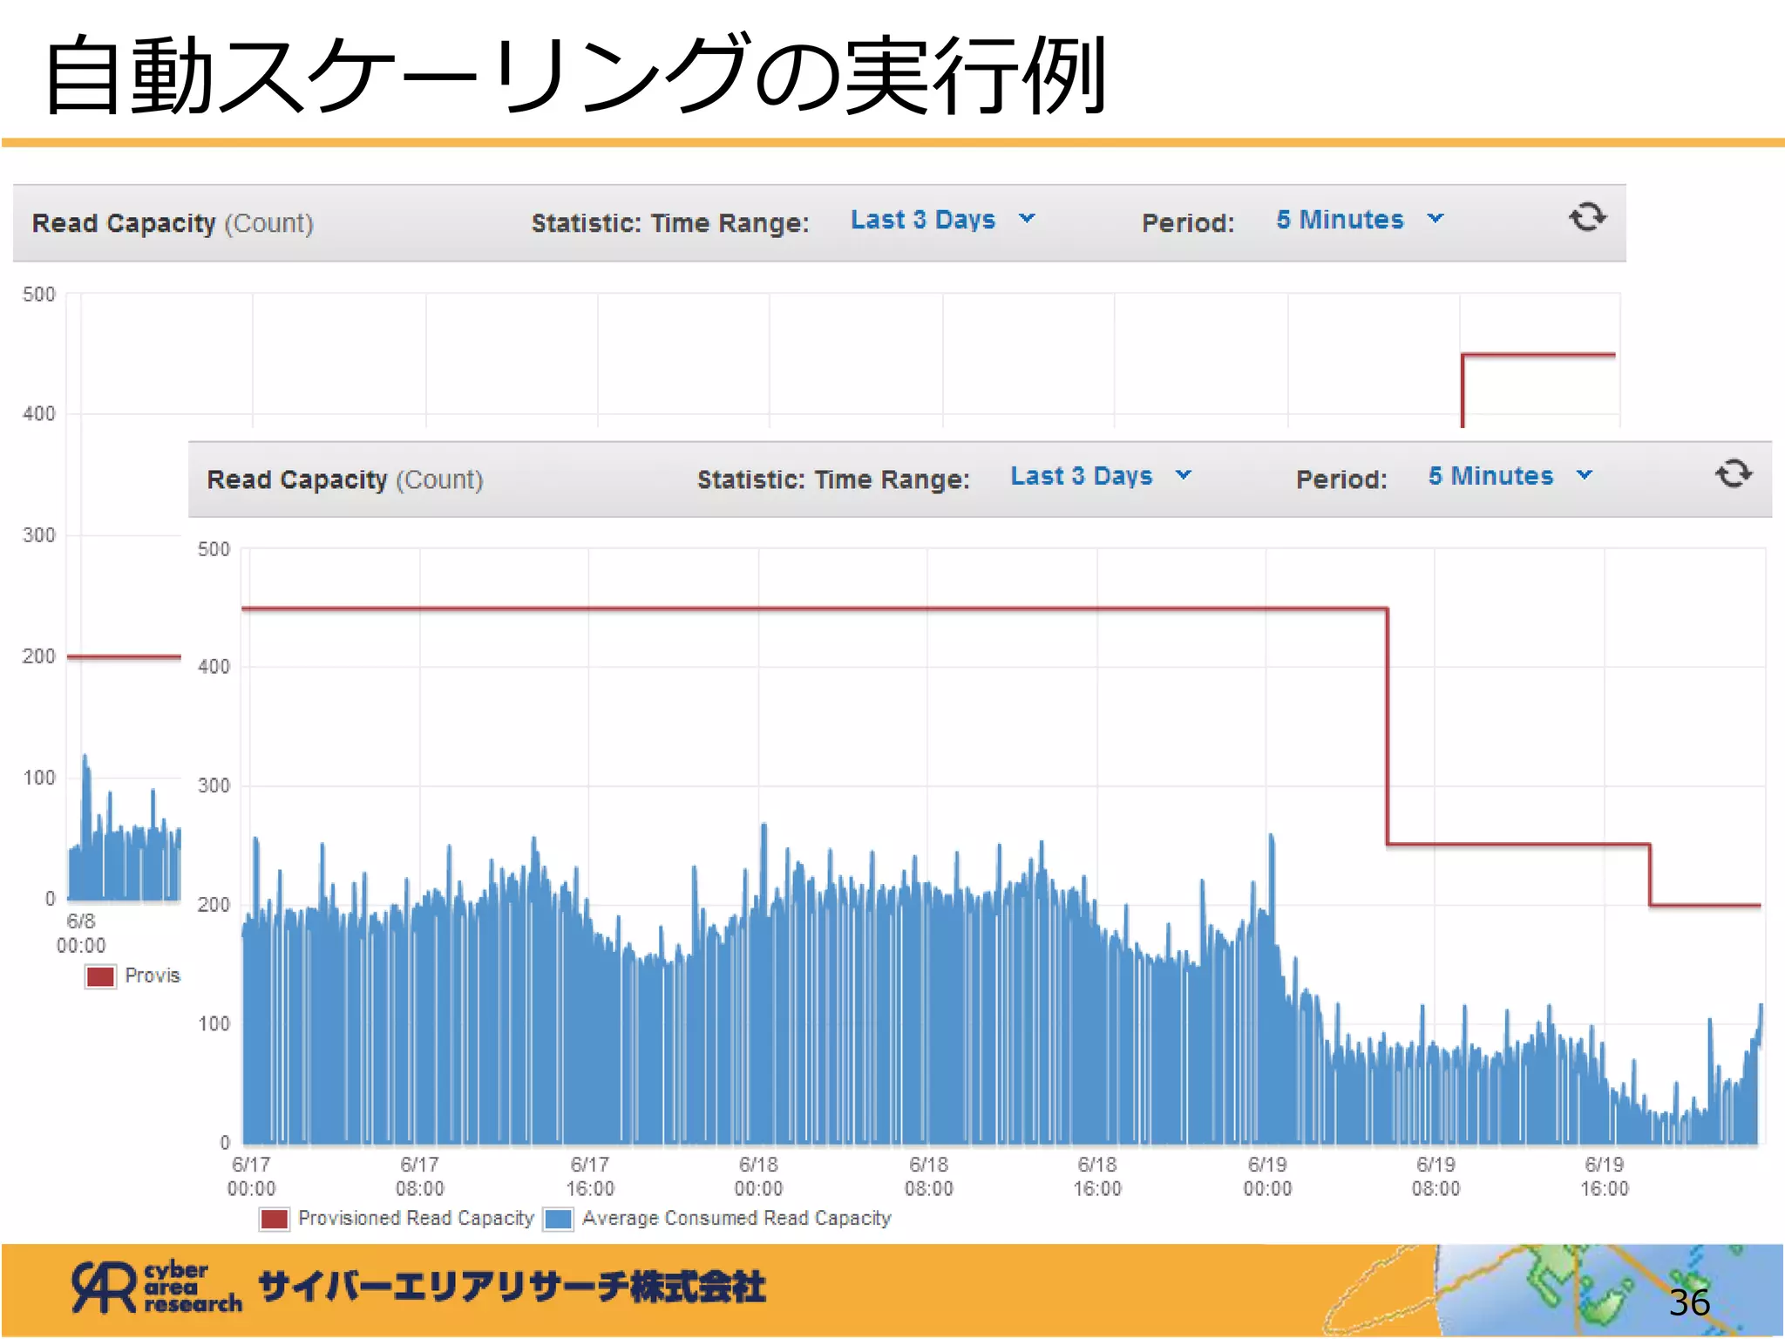Click the 6/19 08:00 x-axis label

(x=1435, y=1177)
